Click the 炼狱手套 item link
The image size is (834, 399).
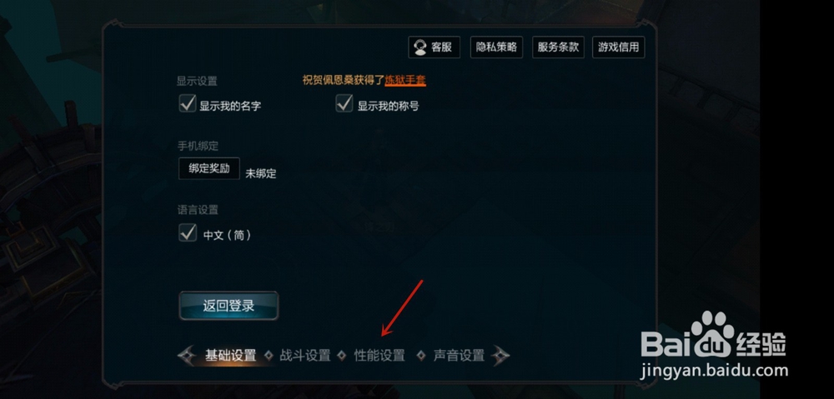click(x=405, y=80)
